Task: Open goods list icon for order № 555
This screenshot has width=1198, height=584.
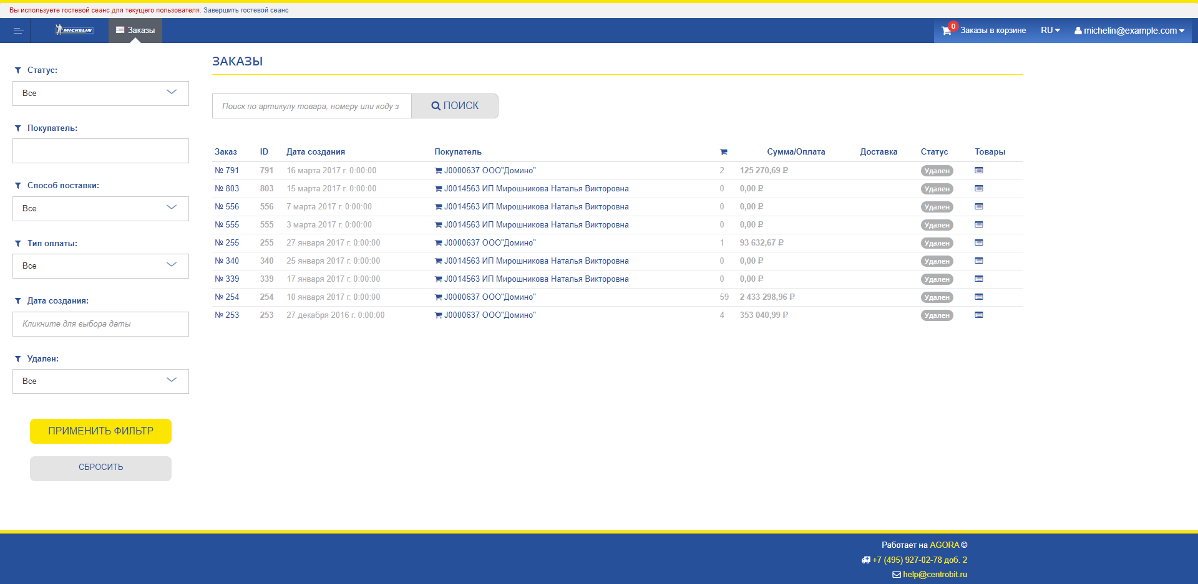Action: click(x=979, y=224)
